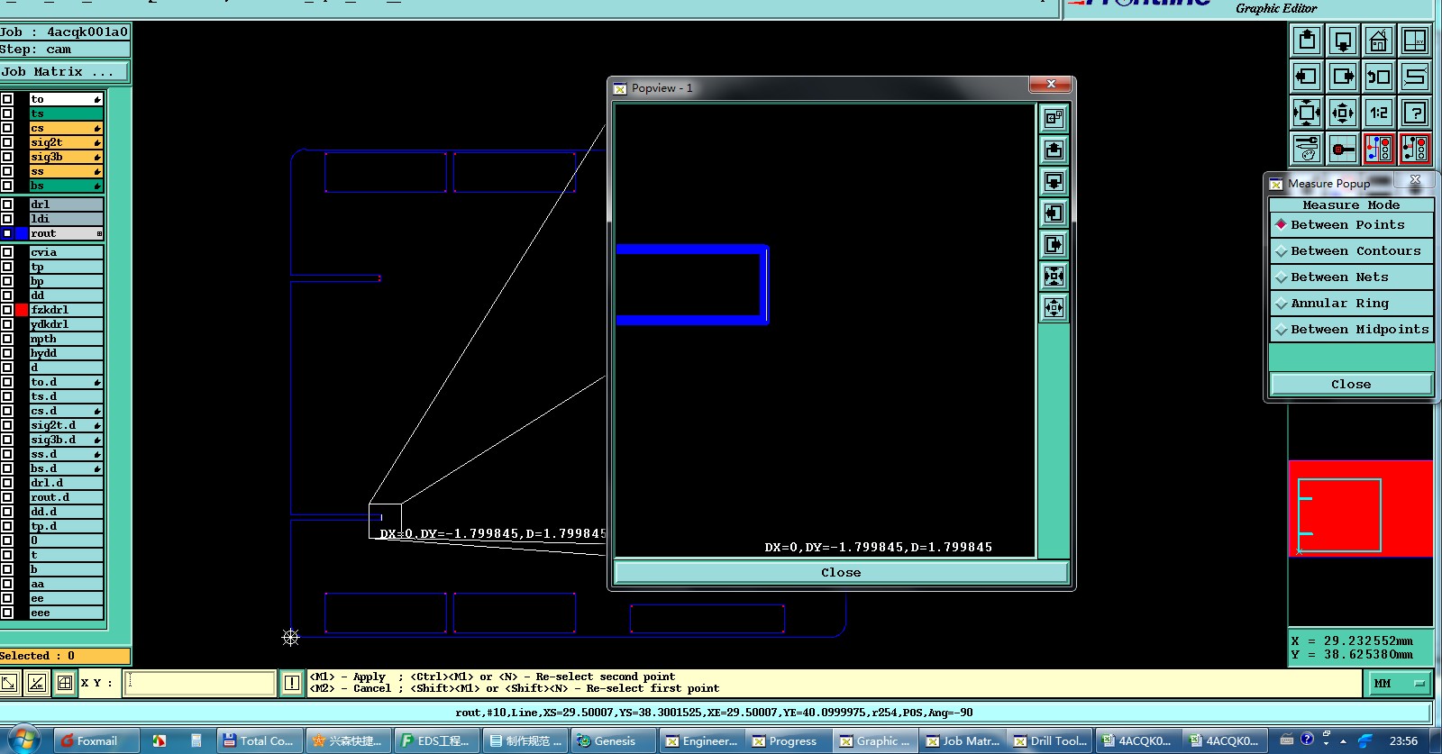Click four-direction pan icon in Popview sidebar
Image resolution: width=1442 pixels, height=754 pixels.
pyautogui.click(x=1054, y=307)
